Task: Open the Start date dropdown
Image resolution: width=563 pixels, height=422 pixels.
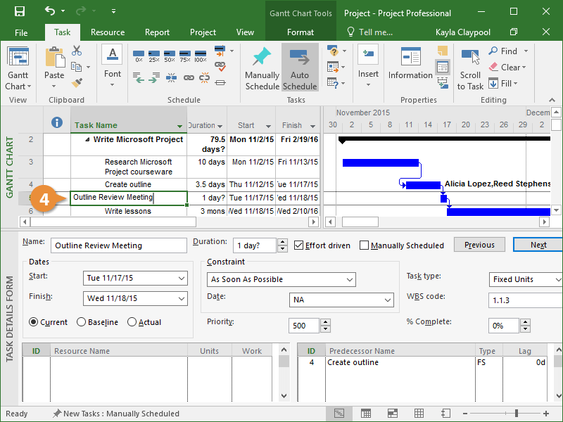Action: [182, 279]
